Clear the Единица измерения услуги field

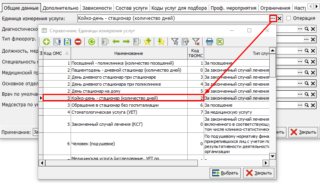point(280,18)
